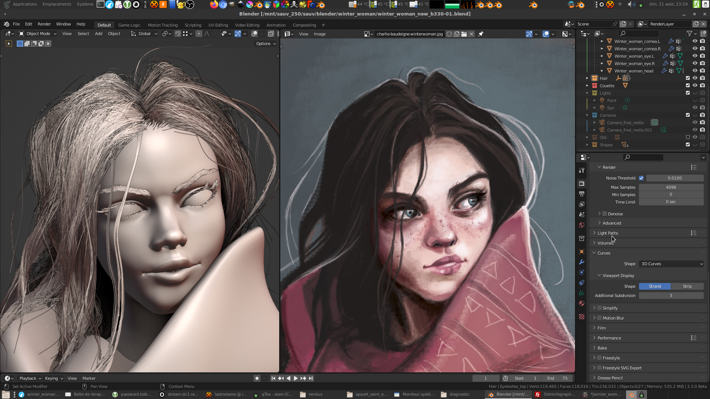Open the Scene properties tab
Image resolution: width=710 pixels, height=399 pixels.
(x=582, y=214)
